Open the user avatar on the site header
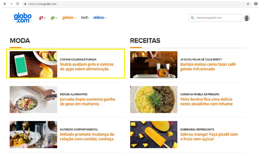Viewport: 260px width, 163px height. click(247, 18)
